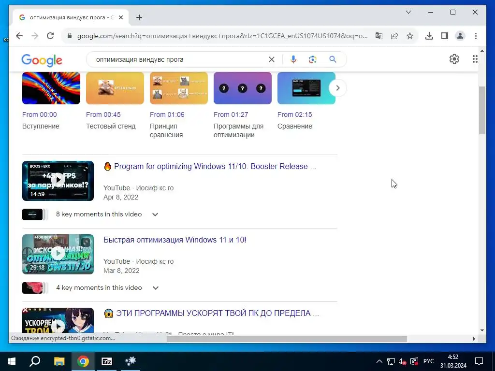
Task: Click the Google search input field
Action: (x=180, y=59)
